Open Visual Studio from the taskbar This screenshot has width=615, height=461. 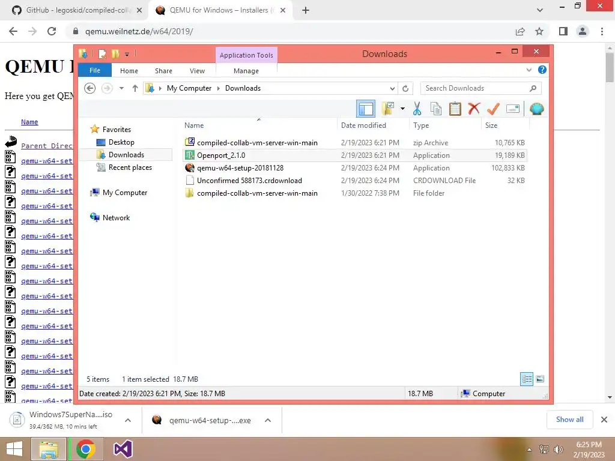pyautogui.click(x=123, y=449)
